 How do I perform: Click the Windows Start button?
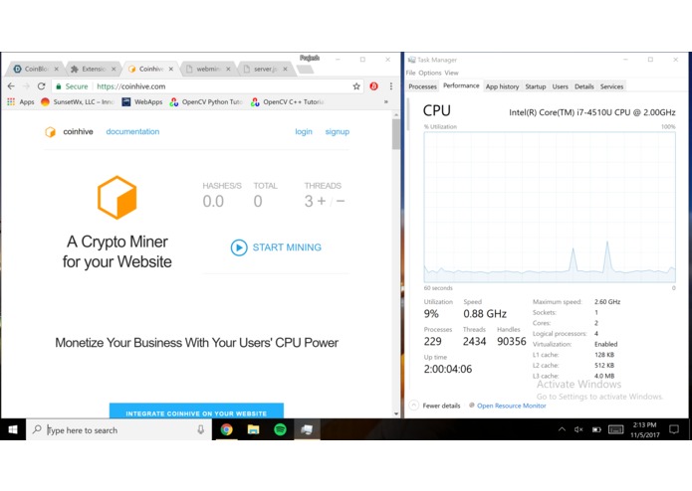tap(13, 429)
